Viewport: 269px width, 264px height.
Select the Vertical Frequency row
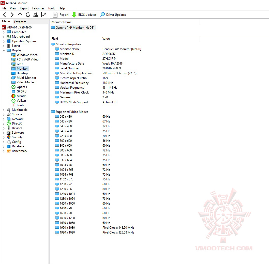pyautogui.click(x=125, y=88)
